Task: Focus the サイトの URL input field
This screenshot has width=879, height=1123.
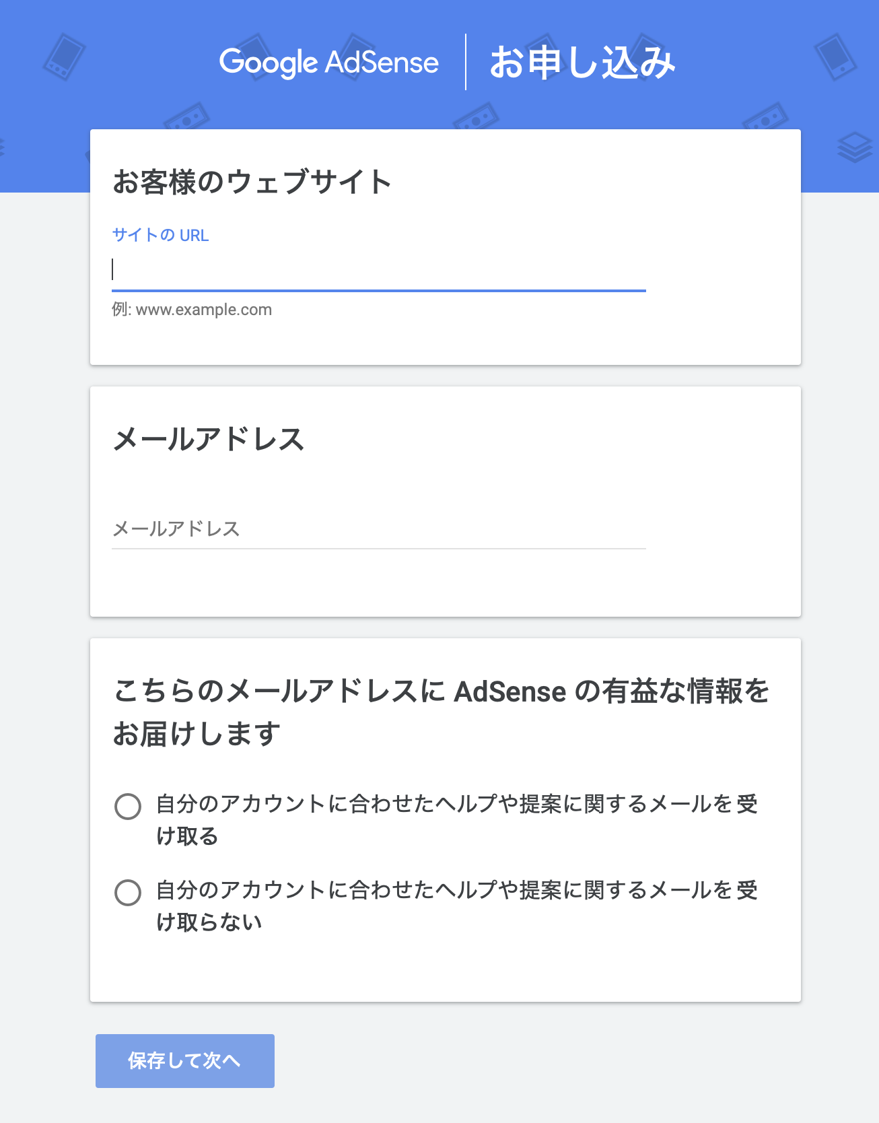Action: (x=379, y=271)
